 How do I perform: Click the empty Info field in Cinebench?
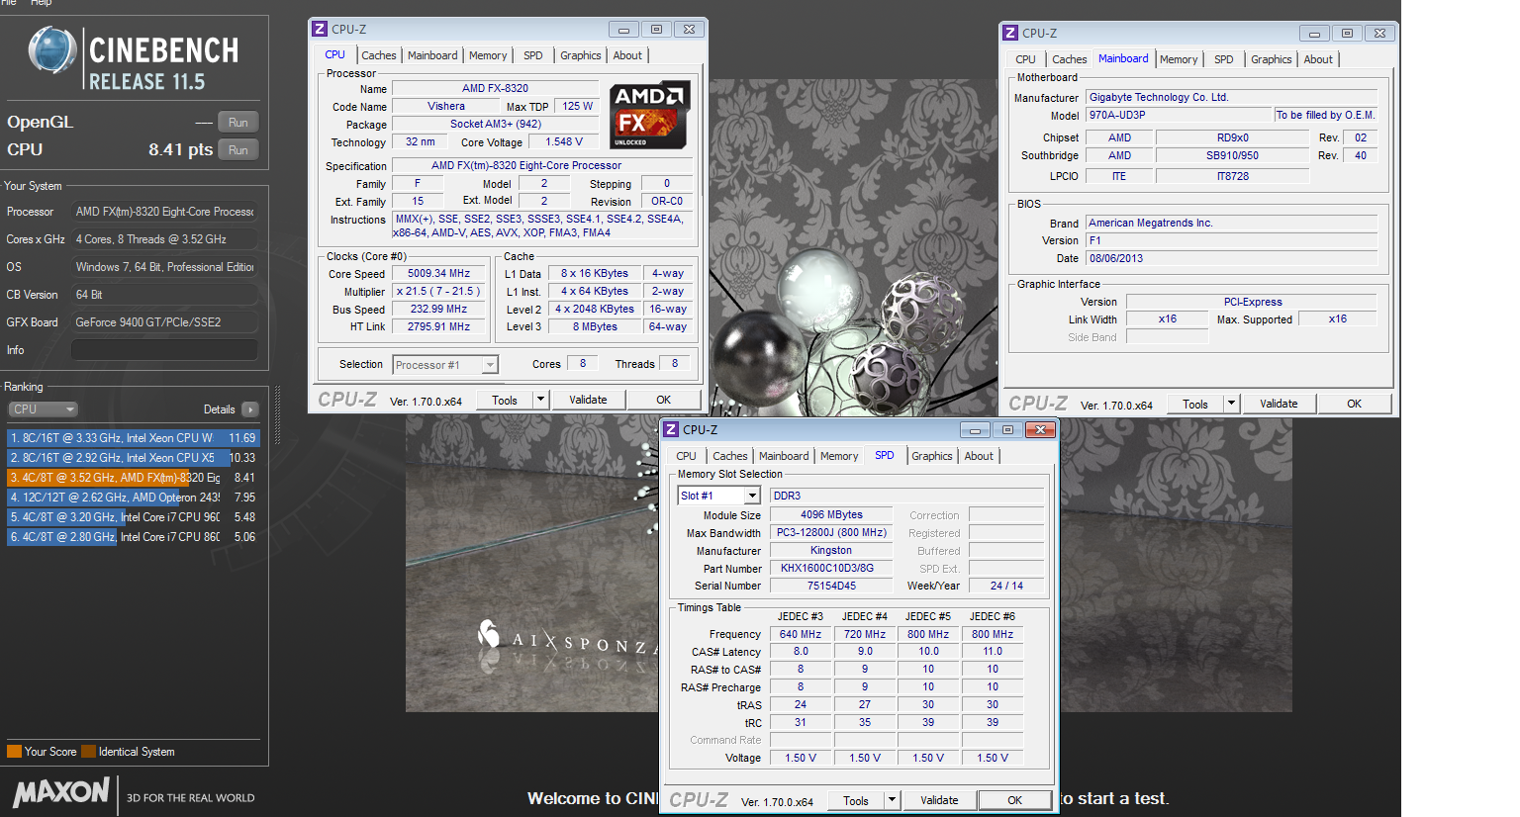point(164,350)
